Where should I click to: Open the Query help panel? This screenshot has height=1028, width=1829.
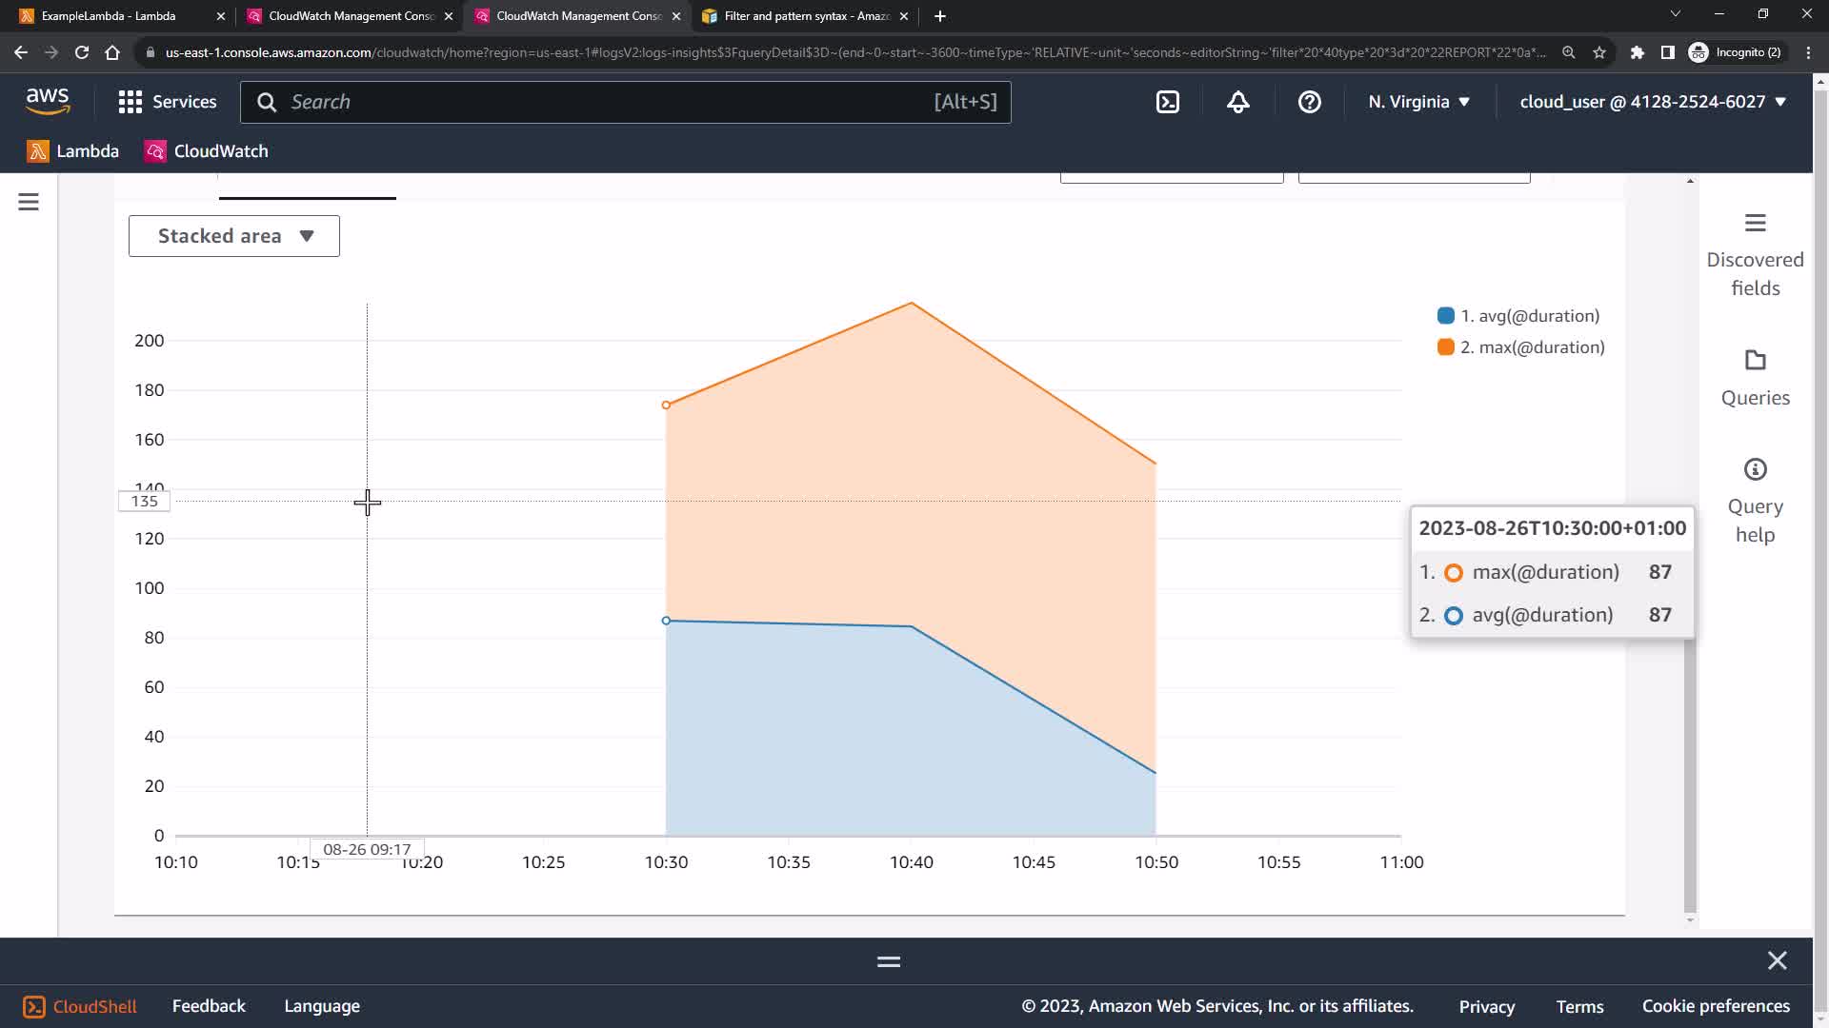coord(1755,501)
